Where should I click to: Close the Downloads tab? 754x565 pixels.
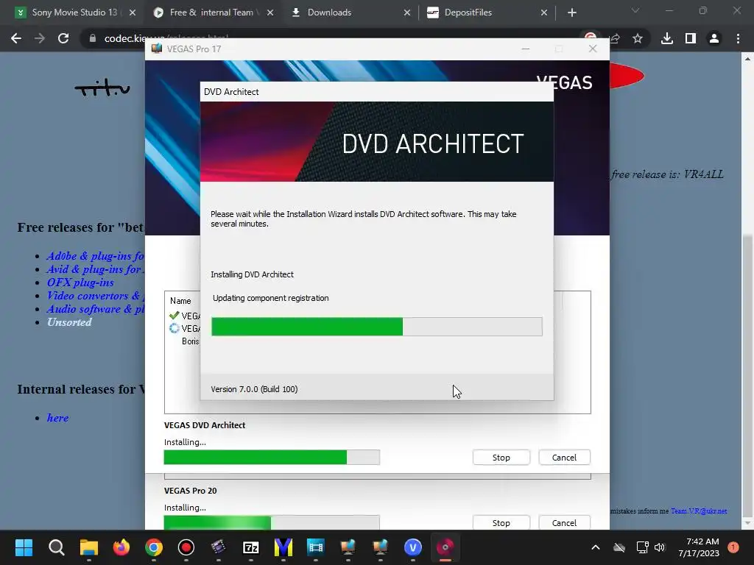pyautogui.click(x=406, y=13)
